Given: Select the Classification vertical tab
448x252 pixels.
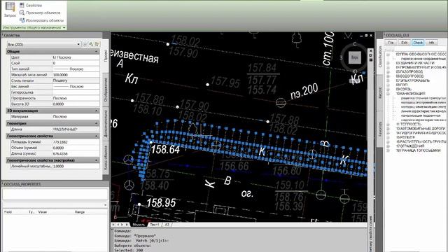Looking at the screenshot, I should [x=380, y=57].
